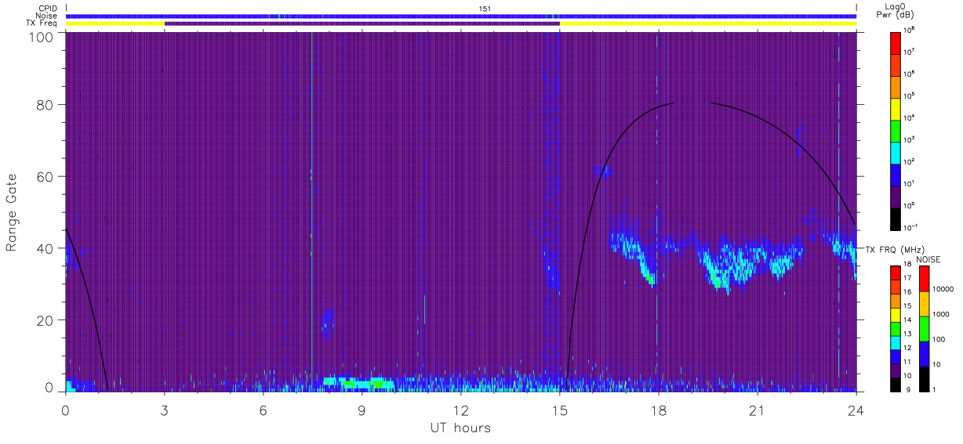Click the TX Freq row label
963x444 pixels.
point(42,23)
